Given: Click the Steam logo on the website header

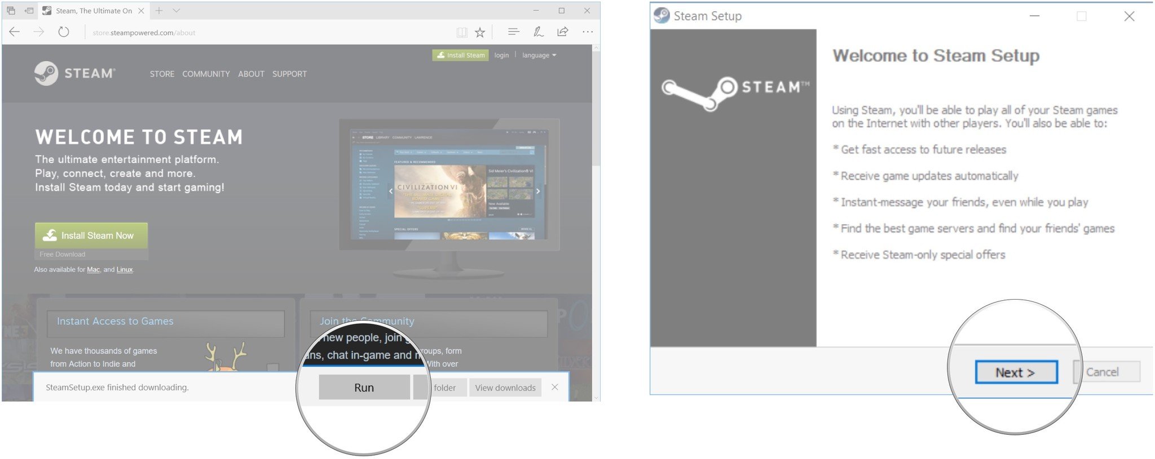Looking at the screenshot, I should click(74, 73).
